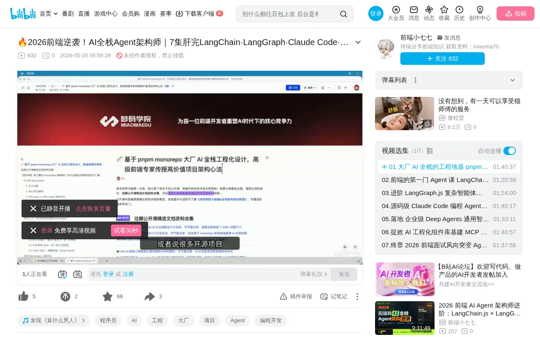The height and width of the screenshot is (337, 540).
Task: Toggle 自动连播 autoplay switch
Action: click(x=510, y=151)
